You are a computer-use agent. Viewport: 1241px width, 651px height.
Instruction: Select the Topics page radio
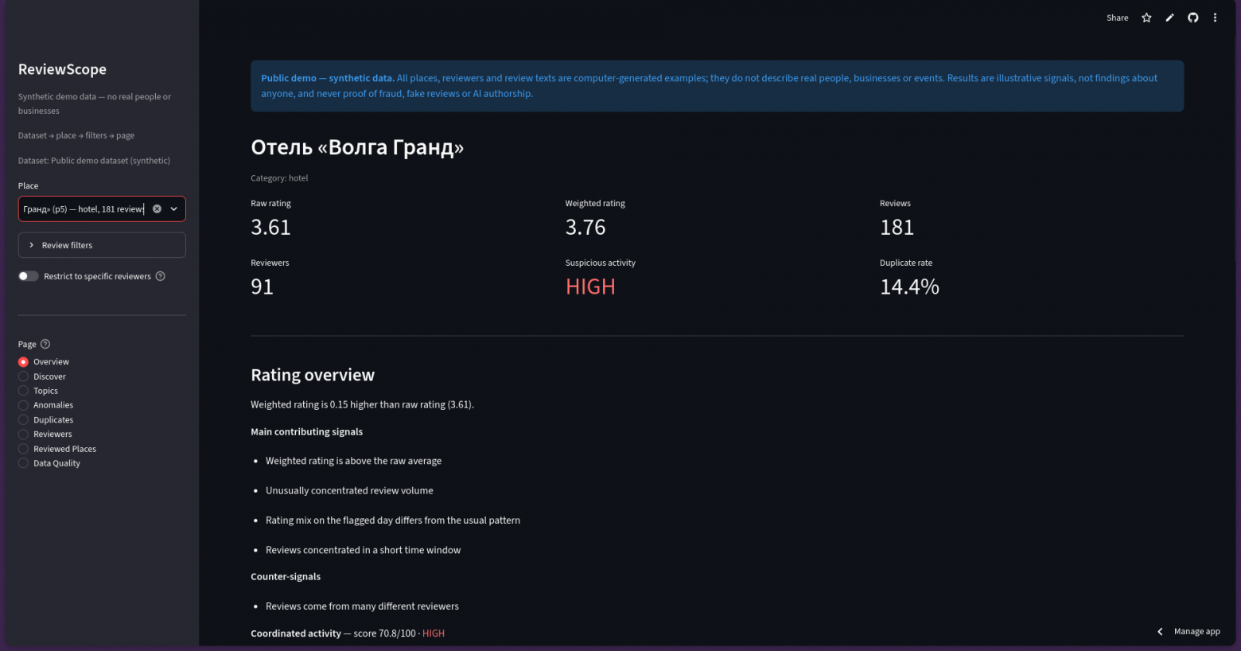23,391
